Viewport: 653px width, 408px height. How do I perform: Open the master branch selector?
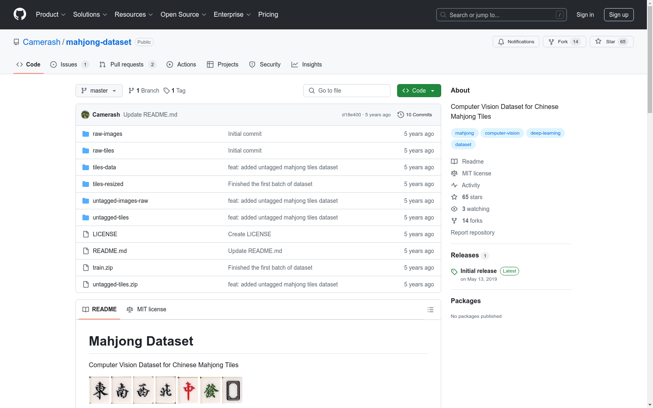pos(99,91)
